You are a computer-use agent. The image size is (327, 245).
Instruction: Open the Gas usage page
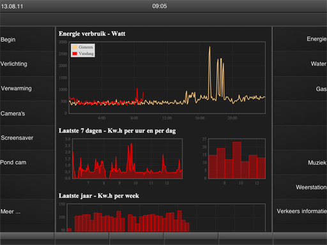(300, 89)
